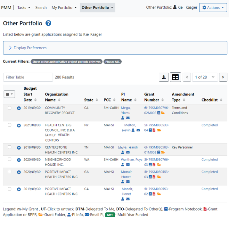Open the My Portfolio dropdown menu
The width and height of the screenshot is (229, 229).
[64, 7]
